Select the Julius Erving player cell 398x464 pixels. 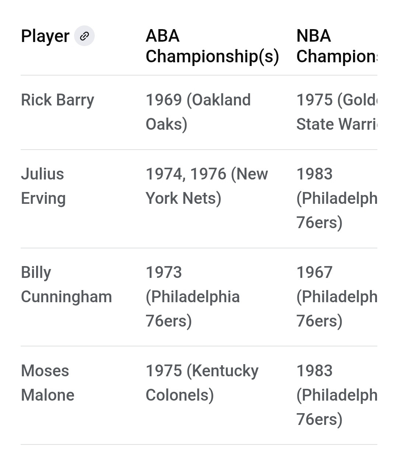point(43,186)
